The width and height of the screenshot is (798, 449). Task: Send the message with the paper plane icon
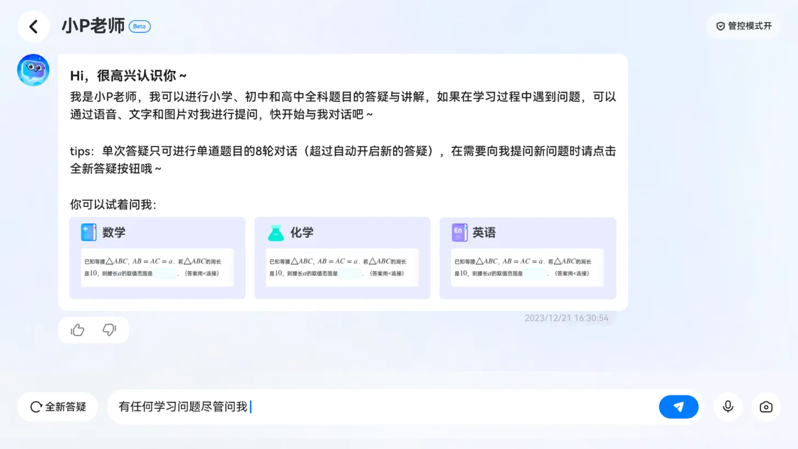[679, 407]
